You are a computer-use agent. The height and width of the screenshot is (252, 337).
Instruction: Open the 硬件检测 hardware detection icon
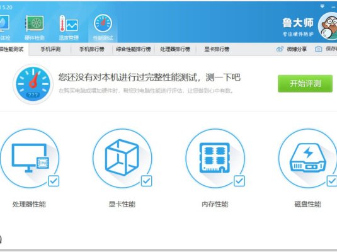tap(35, 23)
